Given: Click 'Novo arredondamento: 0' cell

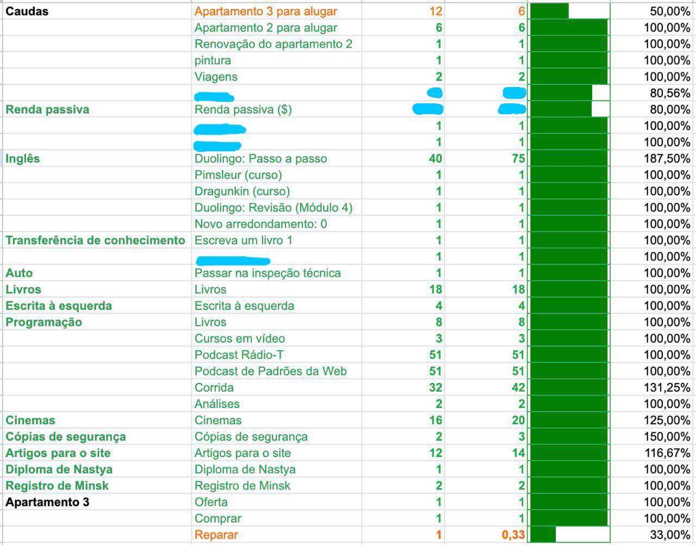Looking at the screenshot, I should 277,224.
